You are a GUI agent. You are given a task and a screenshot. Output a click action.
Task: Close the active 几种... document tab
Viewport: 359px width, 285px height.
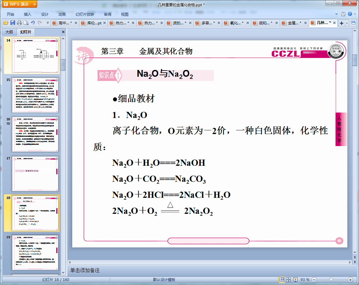pyautogui.click(x=334, y=23)
